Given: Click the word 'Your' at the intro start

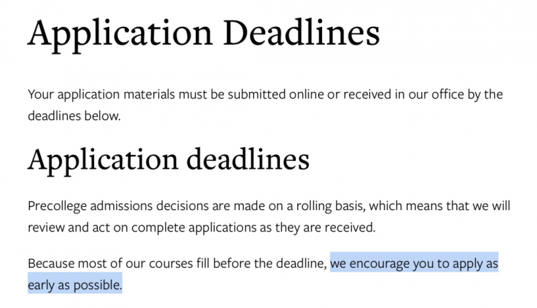Looking at the screenshot, I should tap(41, 95).
